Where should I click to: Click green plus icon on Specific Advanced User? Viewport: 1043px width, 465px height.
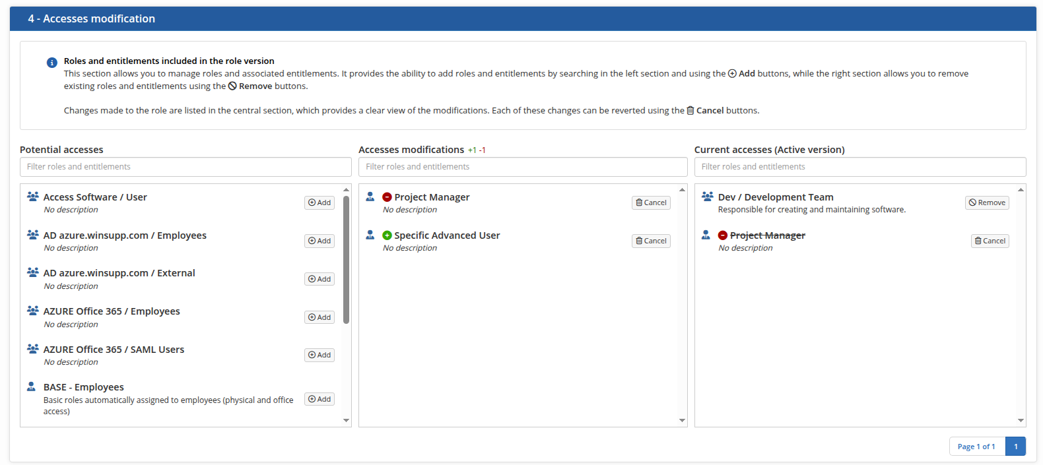tap(387, 235)
